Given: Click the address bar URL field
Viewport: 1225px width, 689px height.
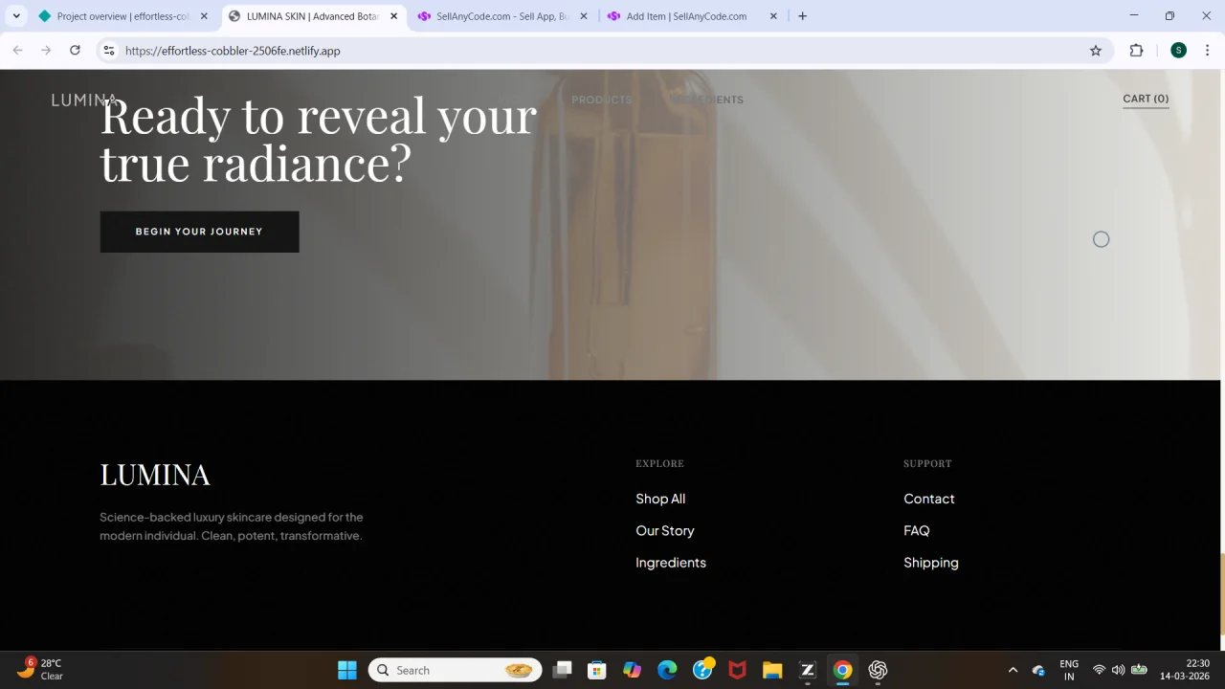Looking at the screenshot, I should pyautogui.click(x=603, y=51).
